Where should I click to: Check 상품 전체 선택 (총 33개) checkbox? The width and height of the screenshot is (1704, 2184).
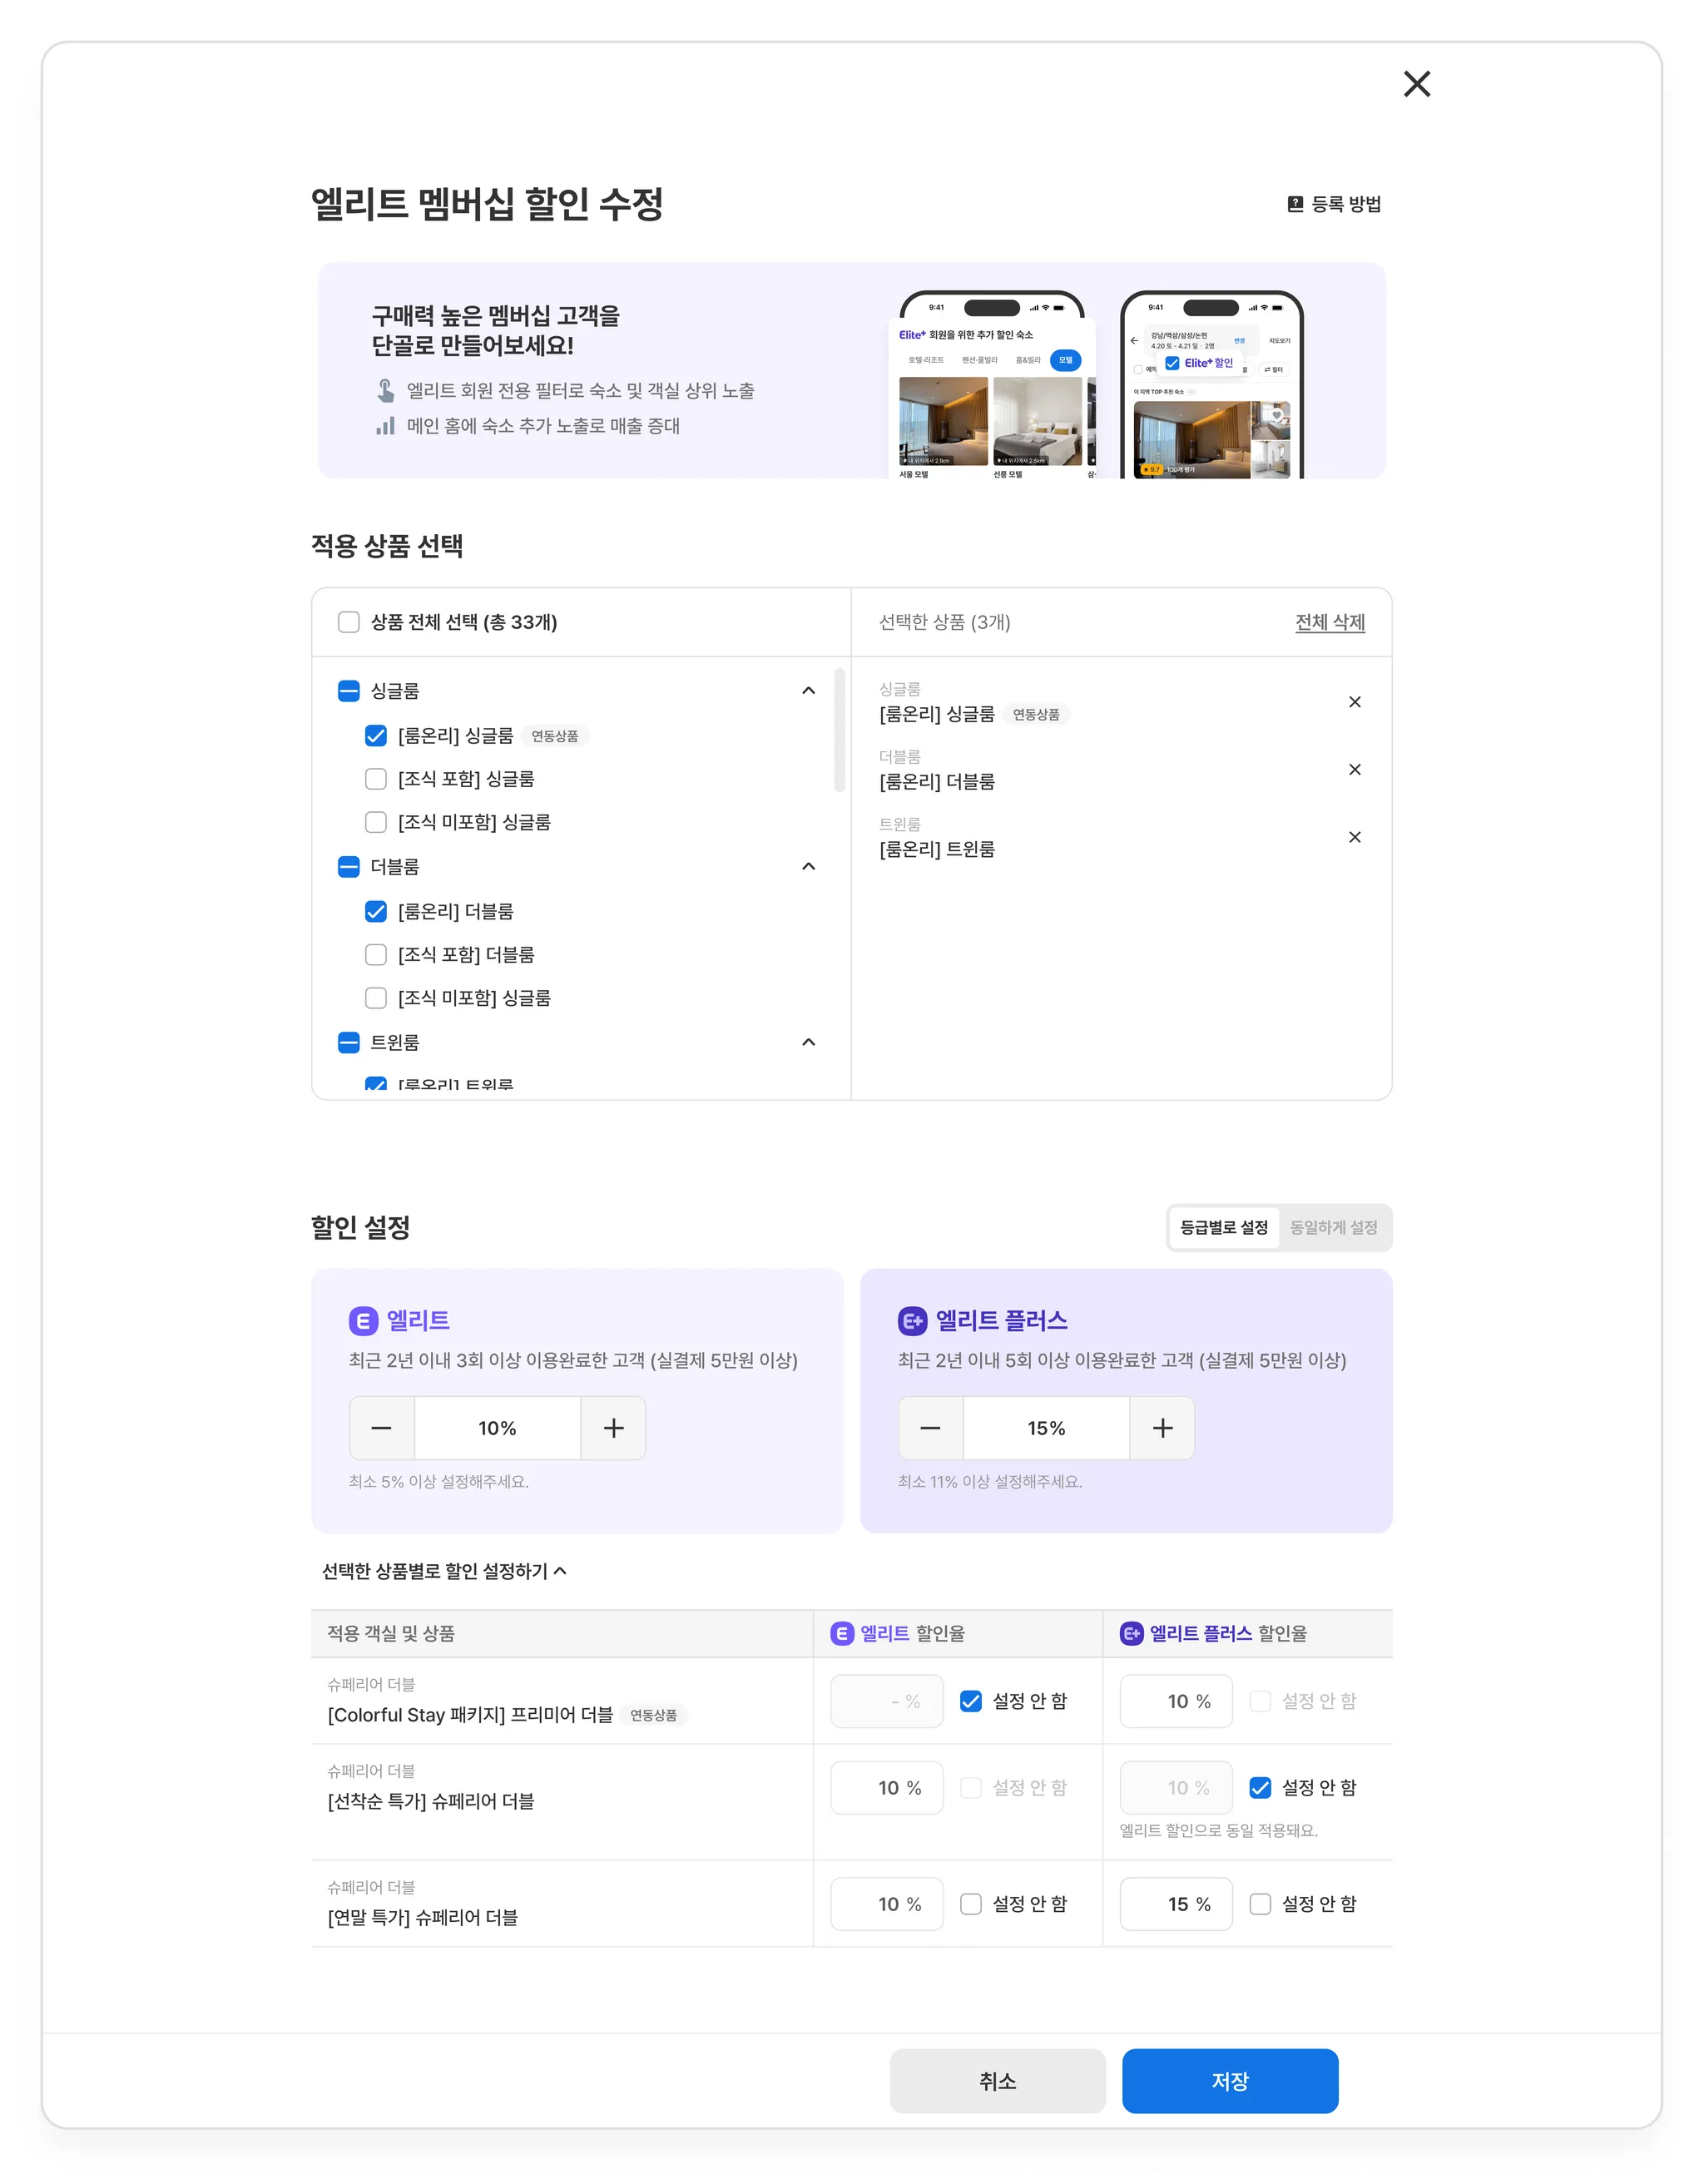coord(349,622)
